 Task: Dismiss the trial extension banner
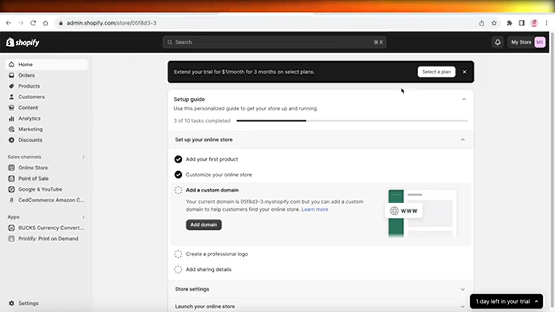465,72
